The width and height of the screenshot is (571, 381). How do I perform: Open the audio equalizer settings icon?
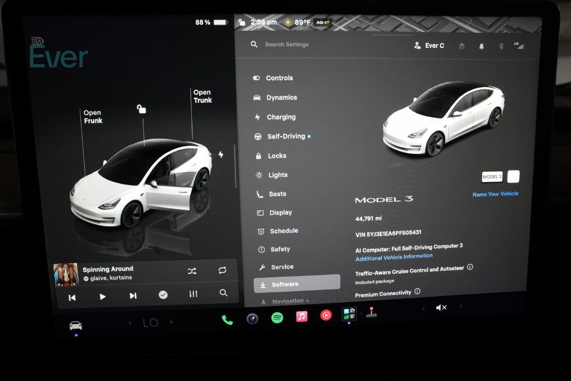coord(193,293)
